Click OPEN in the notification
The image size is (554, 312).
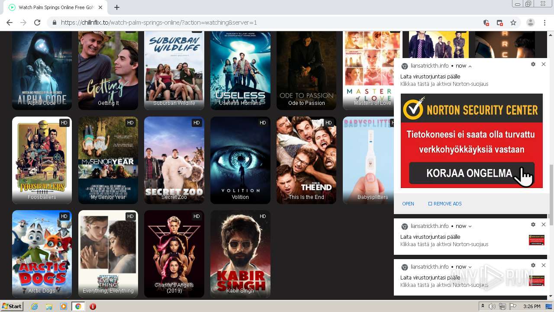pos(408,204)
